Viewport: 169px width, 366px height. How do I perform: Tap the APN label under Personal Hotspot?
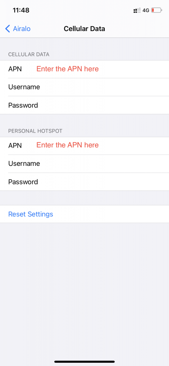(15, 146)
